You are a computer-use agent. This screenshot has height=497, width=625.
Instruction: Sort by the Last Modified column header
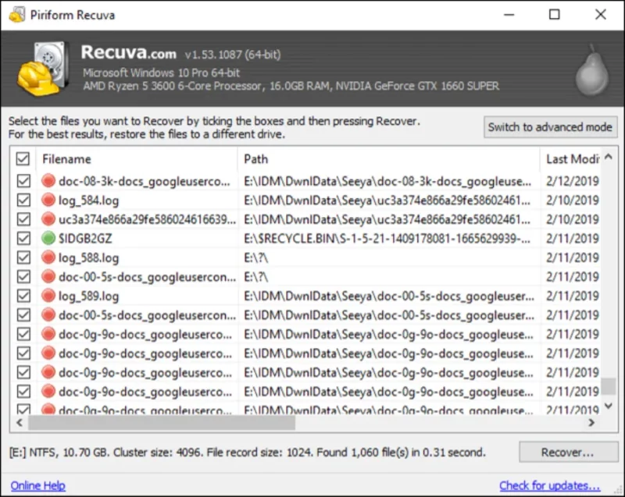(571, 159)
